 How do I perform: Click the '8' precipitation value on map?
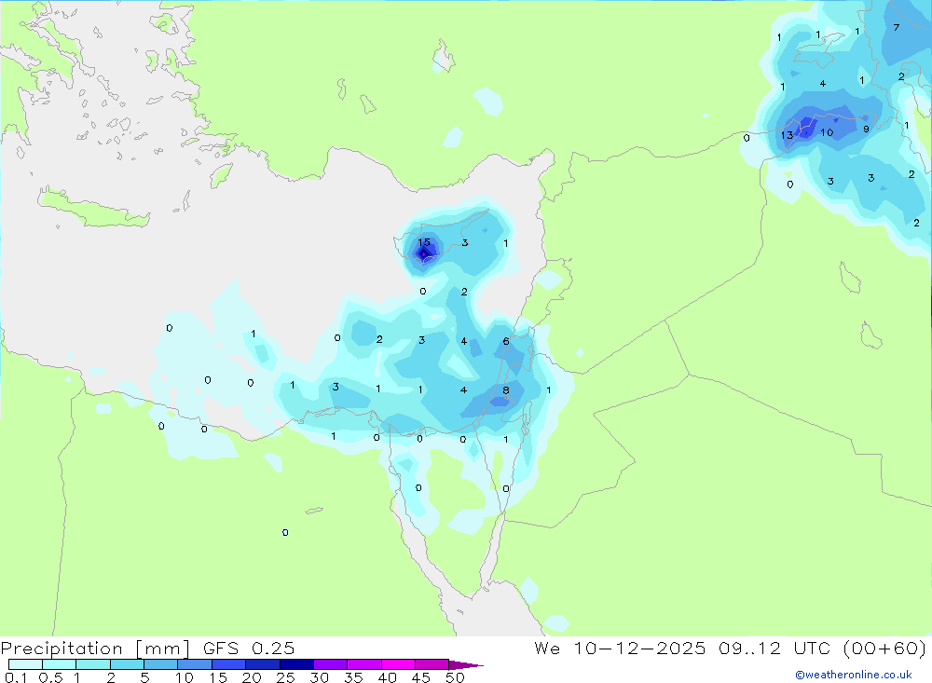tap(506, 390)
